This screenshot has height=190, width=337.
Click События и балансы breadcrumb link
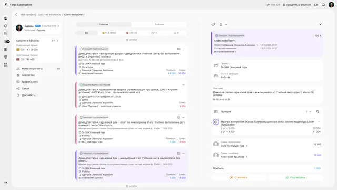click(x=49, y=15)
